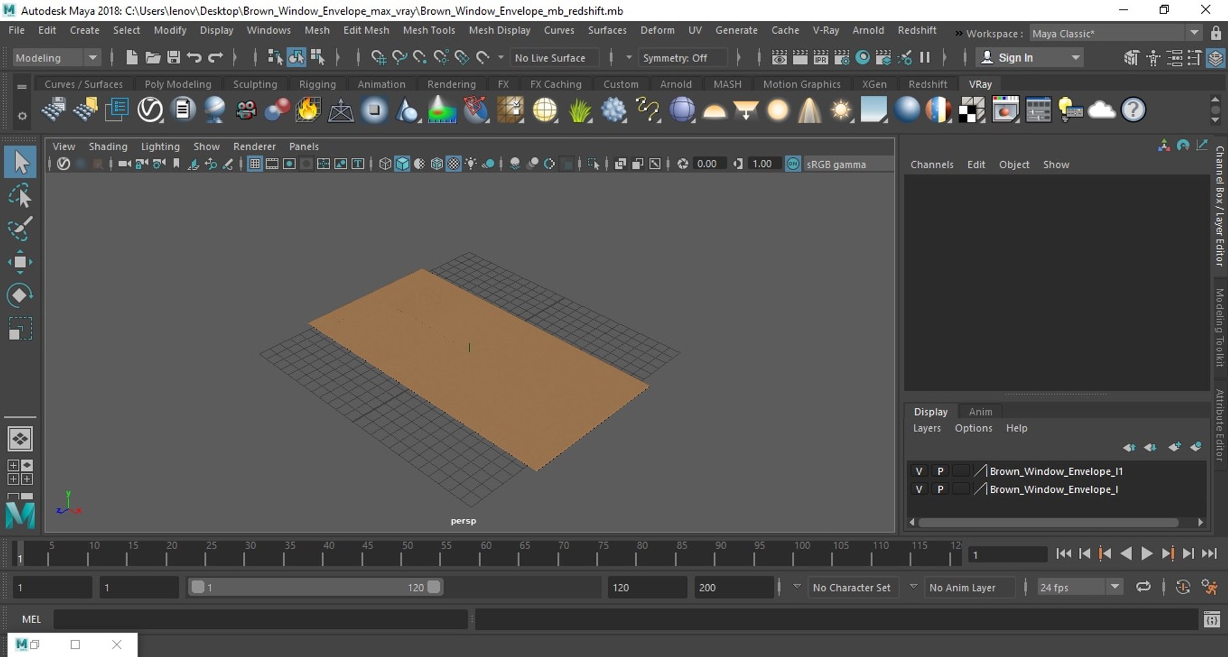
Task: Toggle the sRGB gamma color management button
Action: 793,164
